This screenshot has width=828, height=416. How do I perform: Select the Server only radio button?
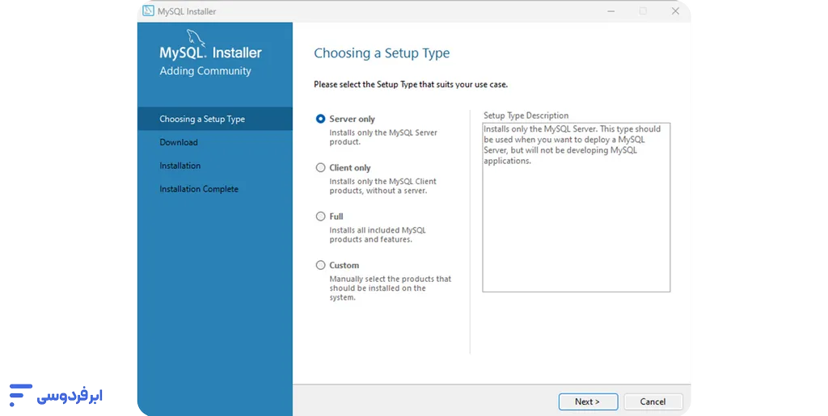tap(321, 119)
